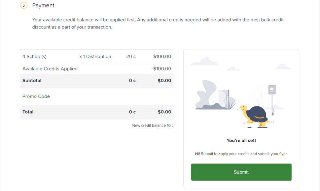The height and width of the screenshot is (191, 320).
Task: Click the large cloud illustration
Action: 205,61
